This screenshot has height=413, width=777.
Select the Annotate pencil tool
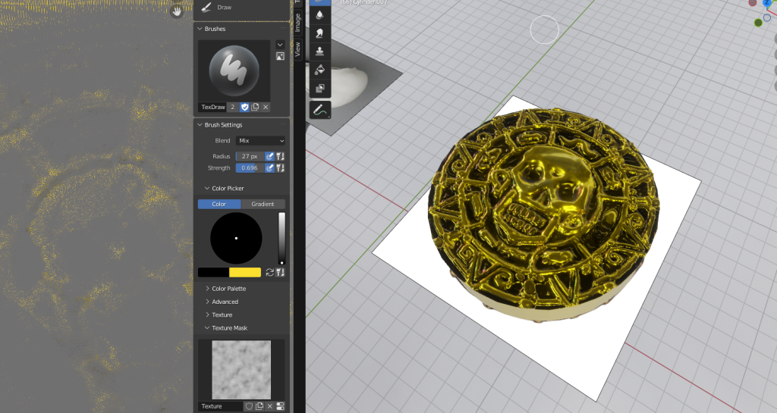(x=319, y=111)
